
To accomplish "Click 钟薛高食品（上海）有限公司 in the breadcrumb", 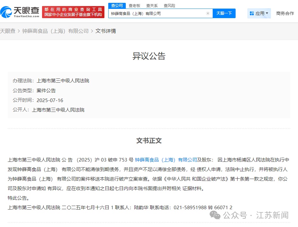I will (x=54, y=31).
